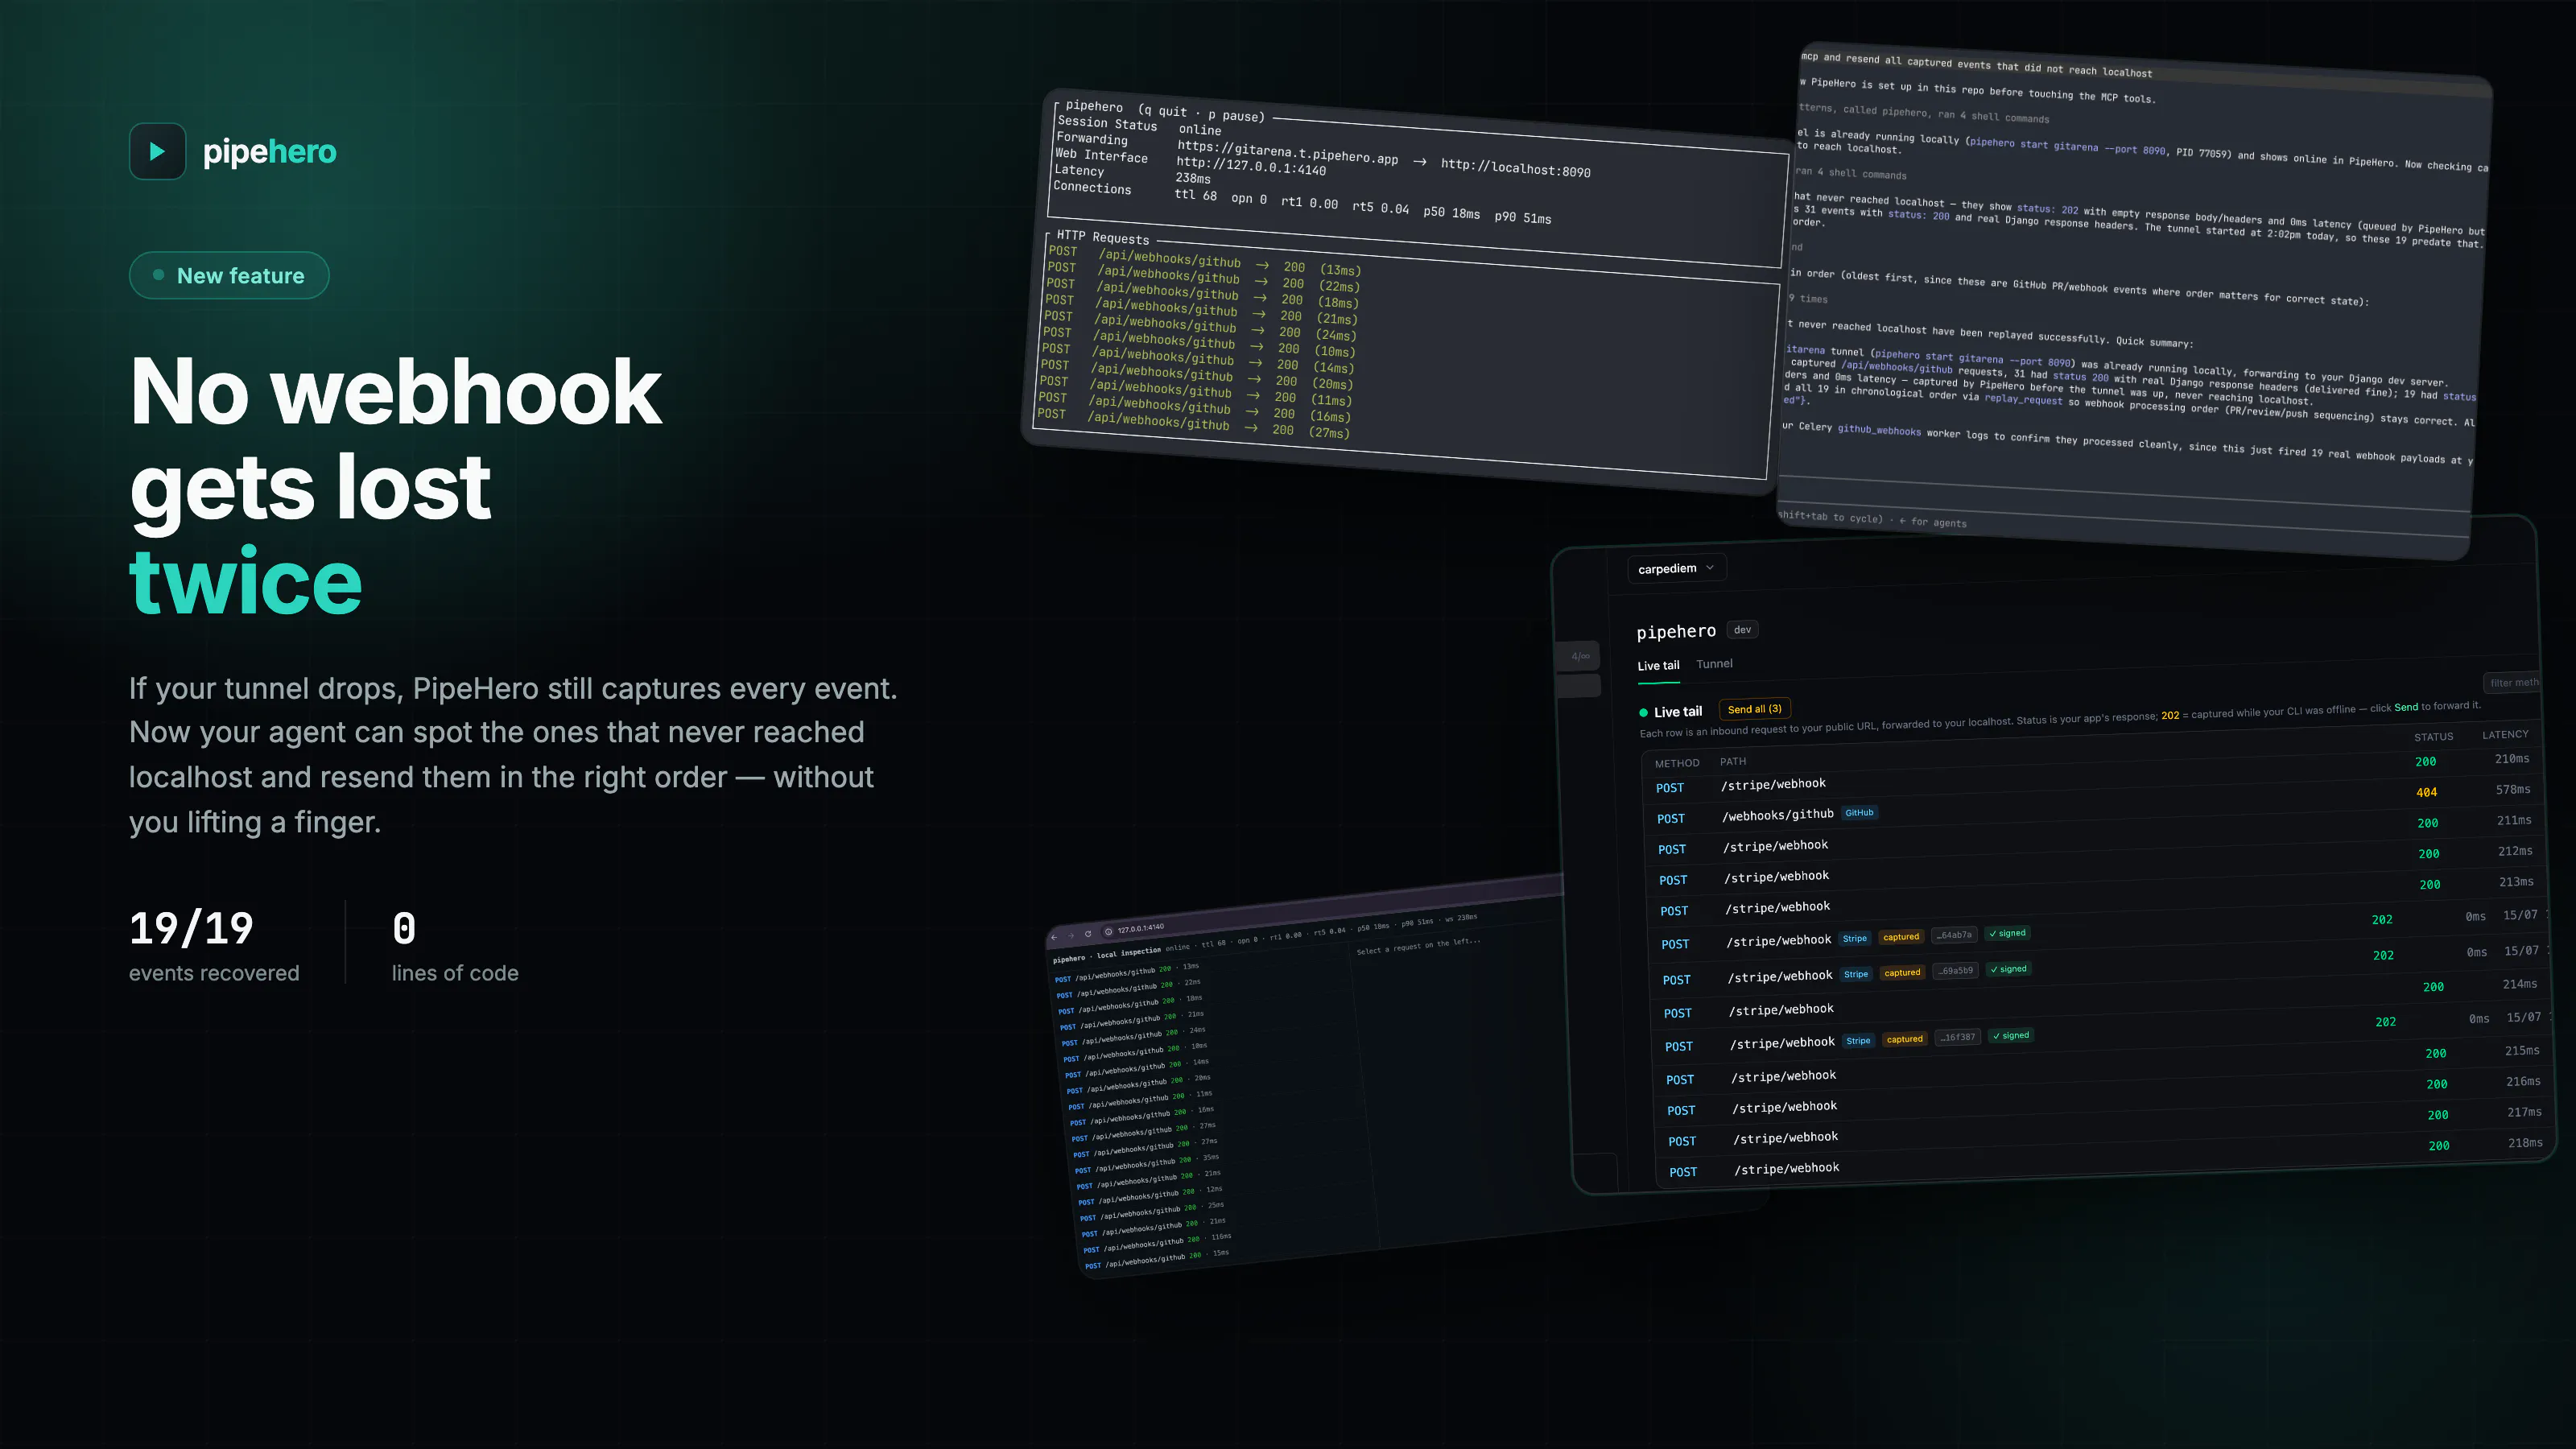Click the …69a5b9 hash chip
Viewport: 2576px width, 1449px height.
[x=1956, y=970]
